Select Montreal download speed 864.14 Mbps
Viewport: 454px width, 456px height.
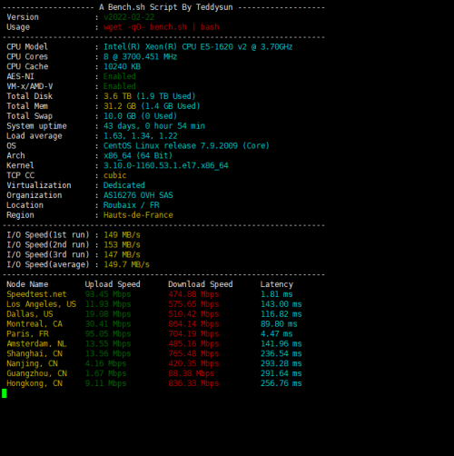coord(193,324)
